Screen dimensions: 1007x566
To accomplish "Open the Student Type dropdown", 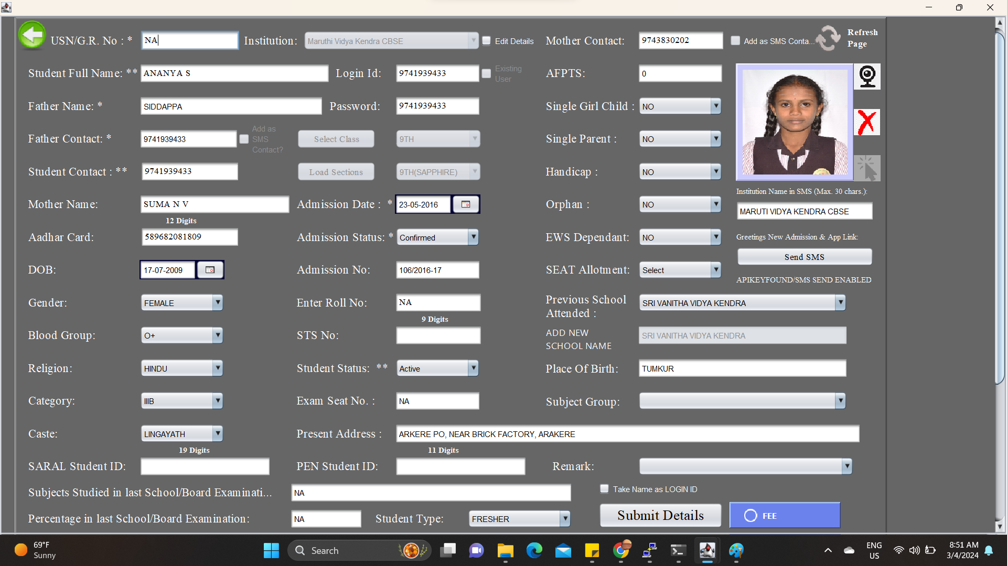I will [564, 519].
